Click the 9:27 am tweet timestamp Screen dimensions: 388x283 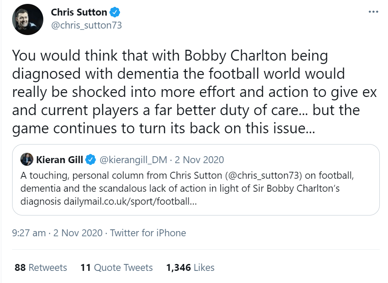(x=29, y=233)
